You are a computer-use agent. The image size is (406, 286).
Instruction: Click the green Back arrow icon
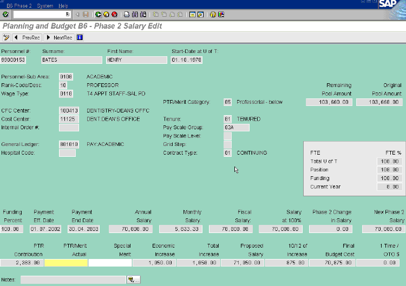(98, 15)
